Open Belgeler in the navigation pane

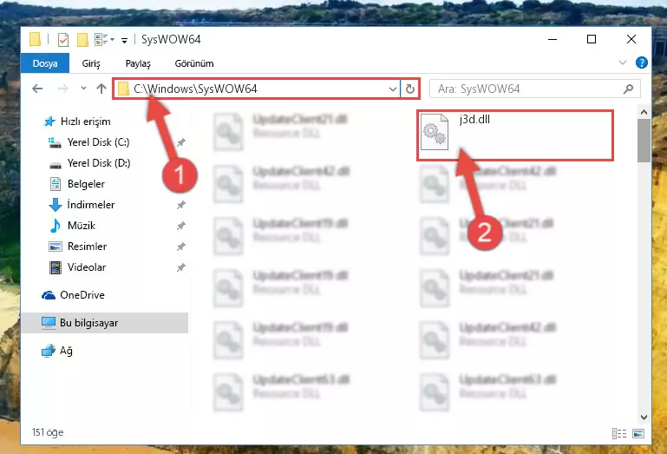86,184
